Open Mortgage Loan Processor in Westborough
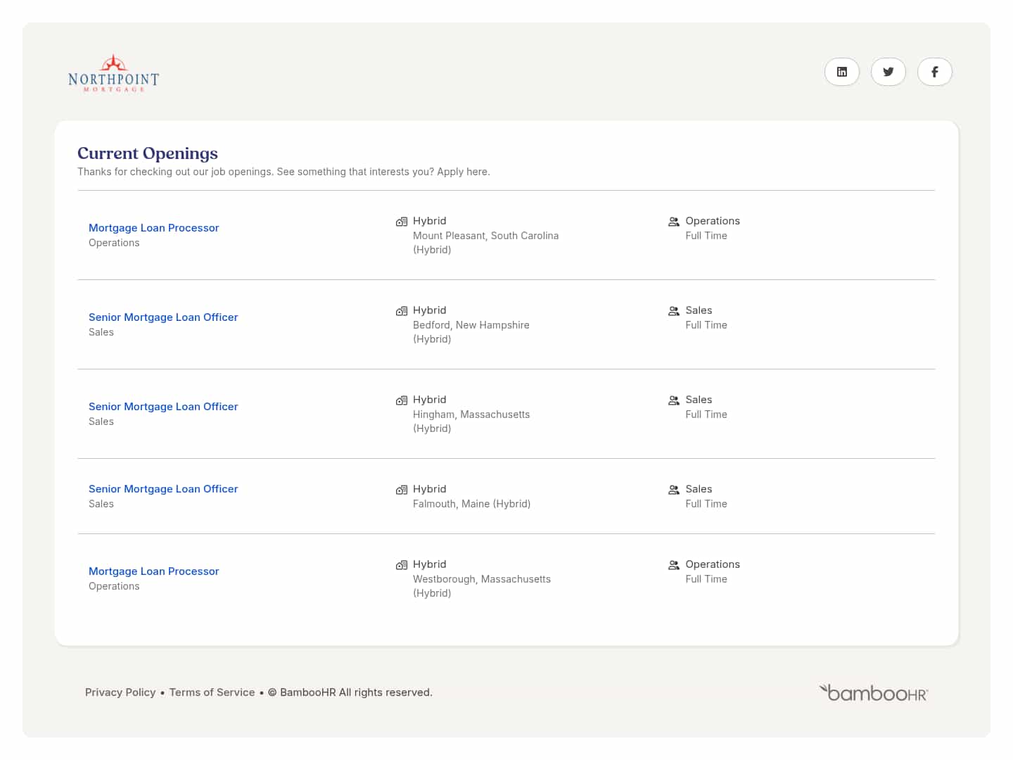1013x760 pixels. [153, 571]
